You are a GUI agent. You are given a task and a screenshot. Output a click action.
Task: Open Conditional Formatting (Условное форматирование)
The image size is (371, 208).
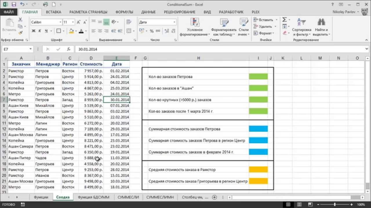[195, 27]
